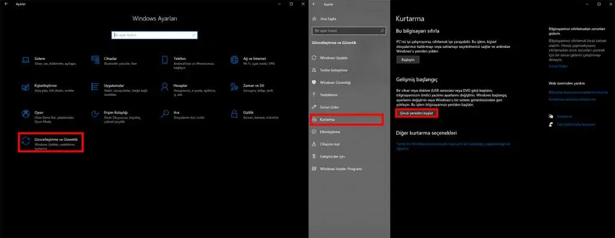Open the Telefon settings tile
This screenshot has height=238, width=615.
point(188,62)
